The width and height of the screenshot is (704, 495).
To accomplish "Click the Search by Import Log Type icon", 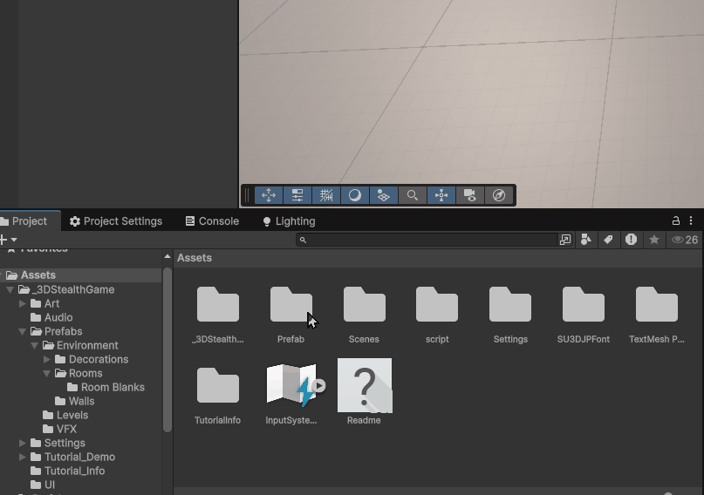I will pos(631,240).
